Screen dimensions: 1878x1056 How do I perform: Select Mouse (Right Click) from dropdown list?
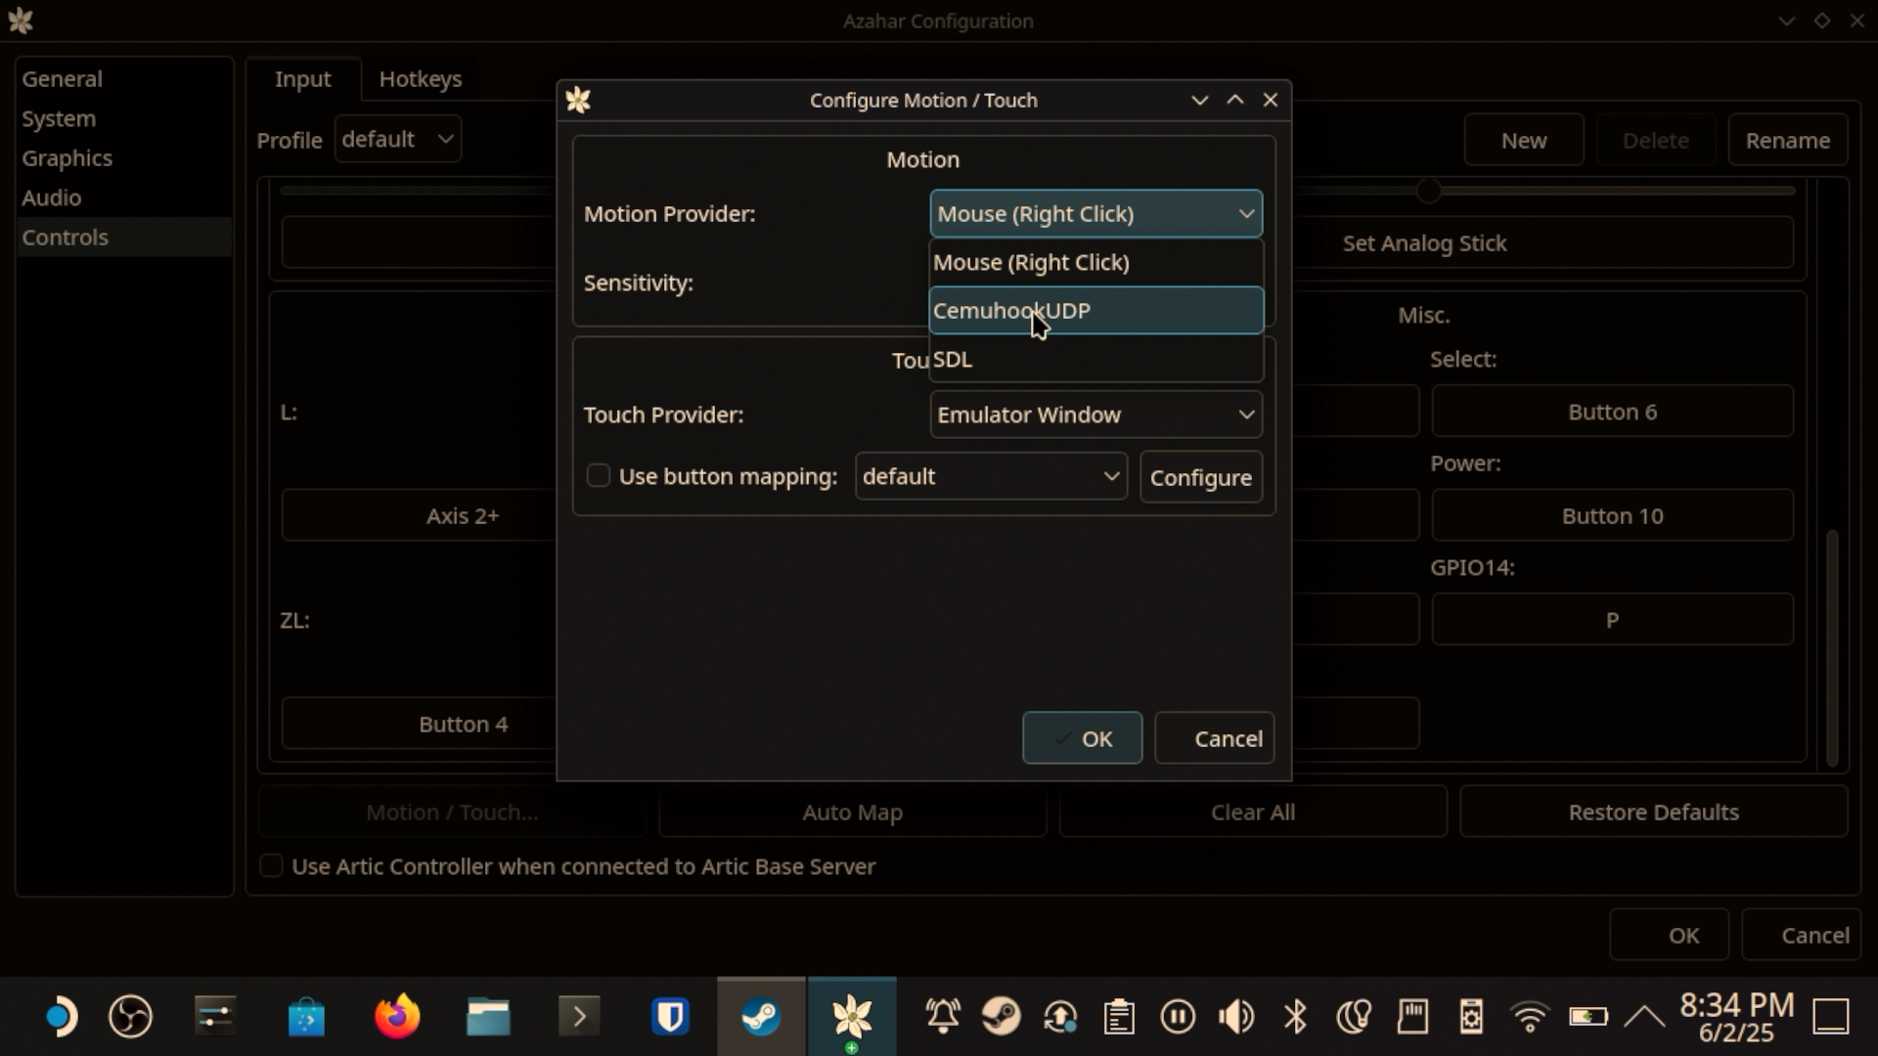pos(1095,262)
